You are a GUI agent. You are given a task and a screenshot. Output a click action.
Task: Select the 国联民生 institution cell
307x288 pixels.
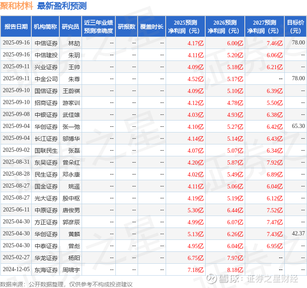point(46,151)
